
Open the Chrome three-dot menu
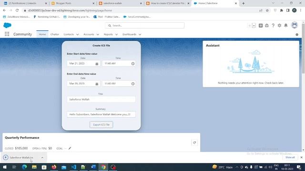301,10
